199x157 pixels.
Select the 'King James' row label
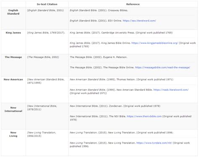tap(13, 33)
